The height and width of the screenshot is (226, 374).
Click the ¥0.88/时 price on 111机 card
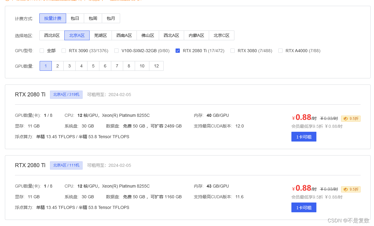[x=304, y=188]
